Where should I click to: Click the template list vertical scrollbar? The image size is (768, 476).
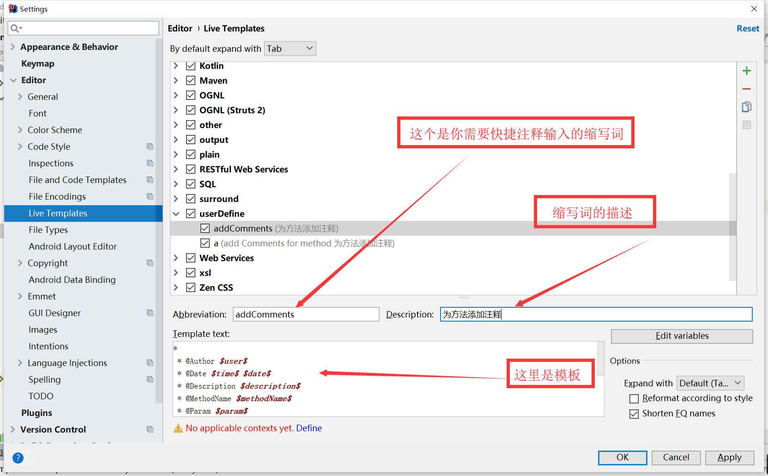tap(732, 226)
